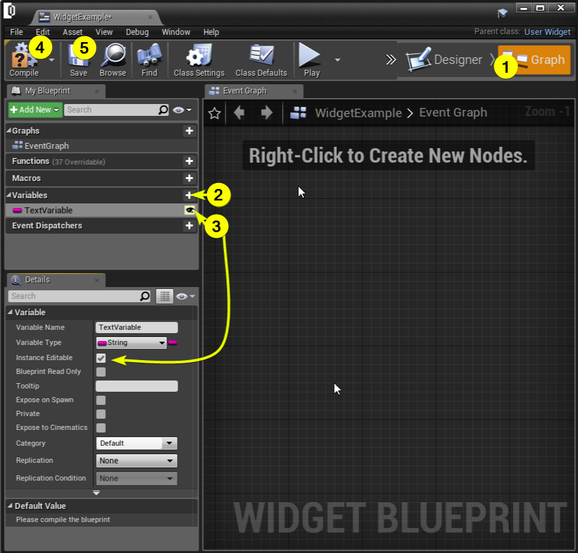
Task: Click the Save blueprint icon
Action: (78, 58)
